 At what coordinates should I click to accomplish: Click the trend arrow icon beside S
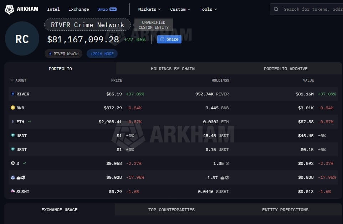point(24,163)
